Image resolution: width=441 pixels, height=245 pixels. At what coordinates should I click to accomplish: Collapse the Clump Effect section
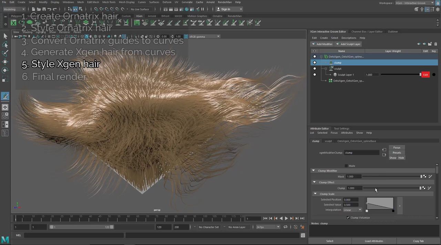[x=314, y=183]
